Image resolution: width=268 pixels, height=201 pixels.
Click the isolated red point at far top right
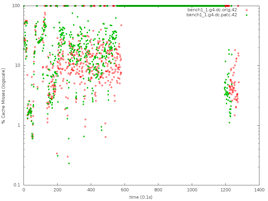click(238, 6)
